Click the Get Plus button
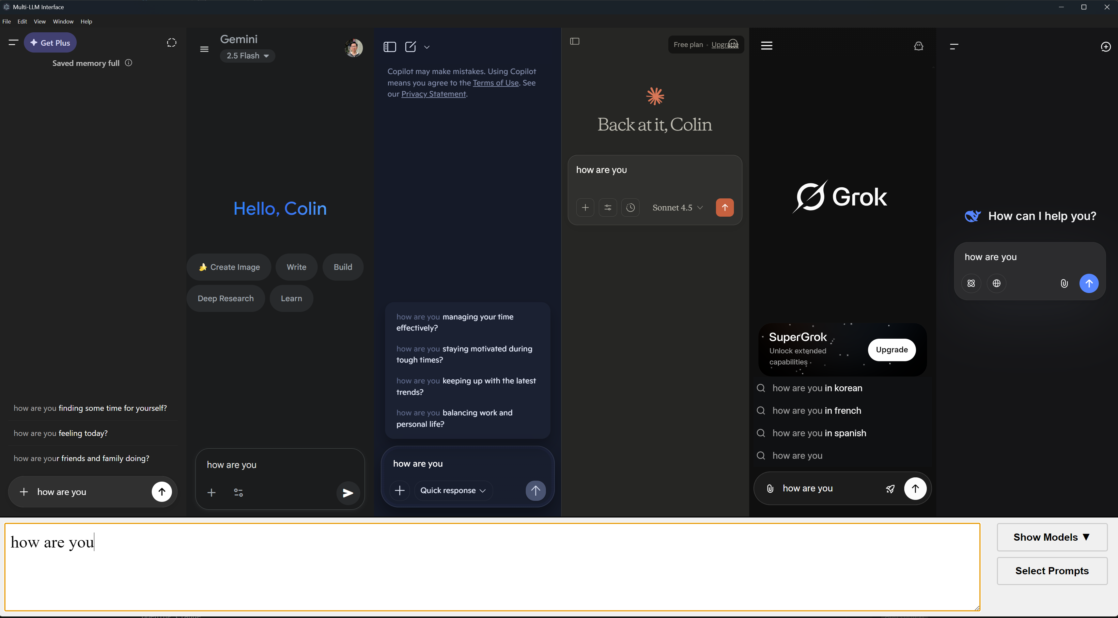Screen dimensions: 1118x618 [x=50, y=42]
